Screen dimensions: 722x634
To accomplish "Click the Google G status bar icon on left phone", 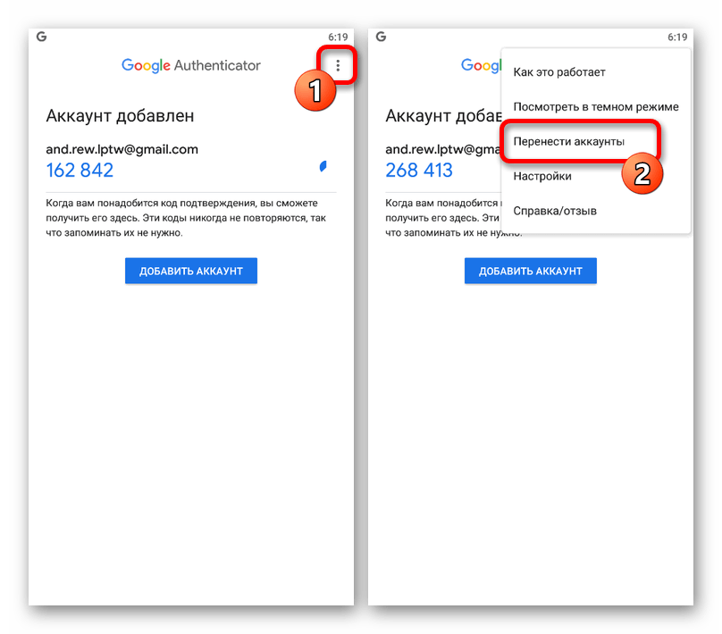I will pyautogui.click(x=41, y=37).
